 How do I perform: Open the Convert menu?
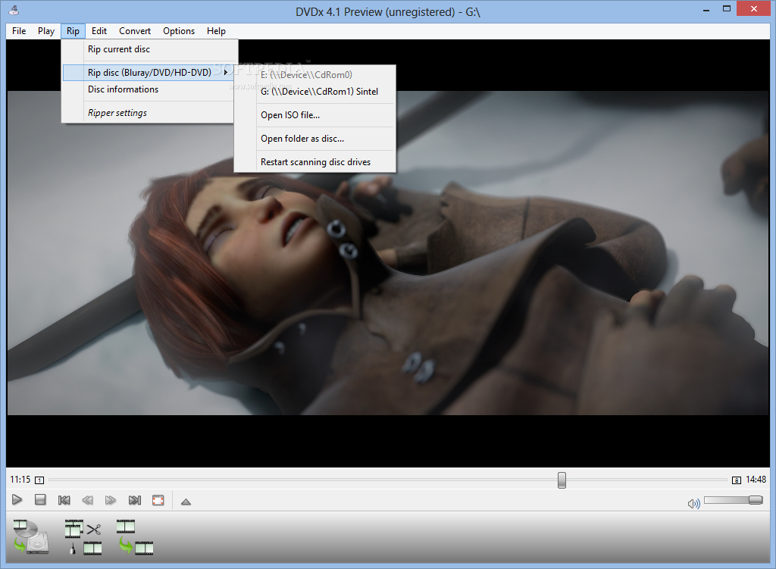135,30
